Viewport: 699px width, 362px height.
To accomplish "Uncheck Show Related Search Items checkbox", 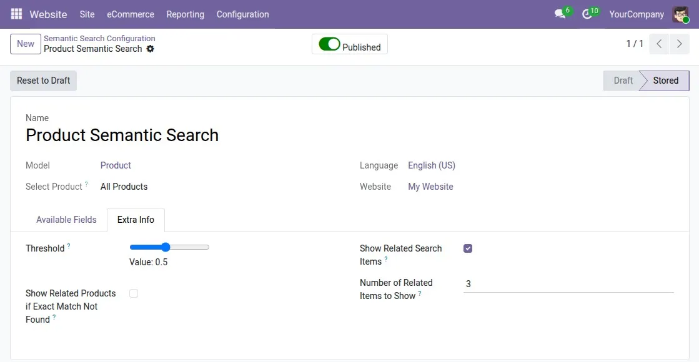I will click(x=468, y=248).
